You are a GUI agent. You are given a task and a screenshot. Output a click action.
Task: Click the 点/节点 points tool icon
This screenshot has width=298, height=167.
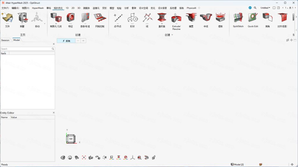click(x=118, y=18)
